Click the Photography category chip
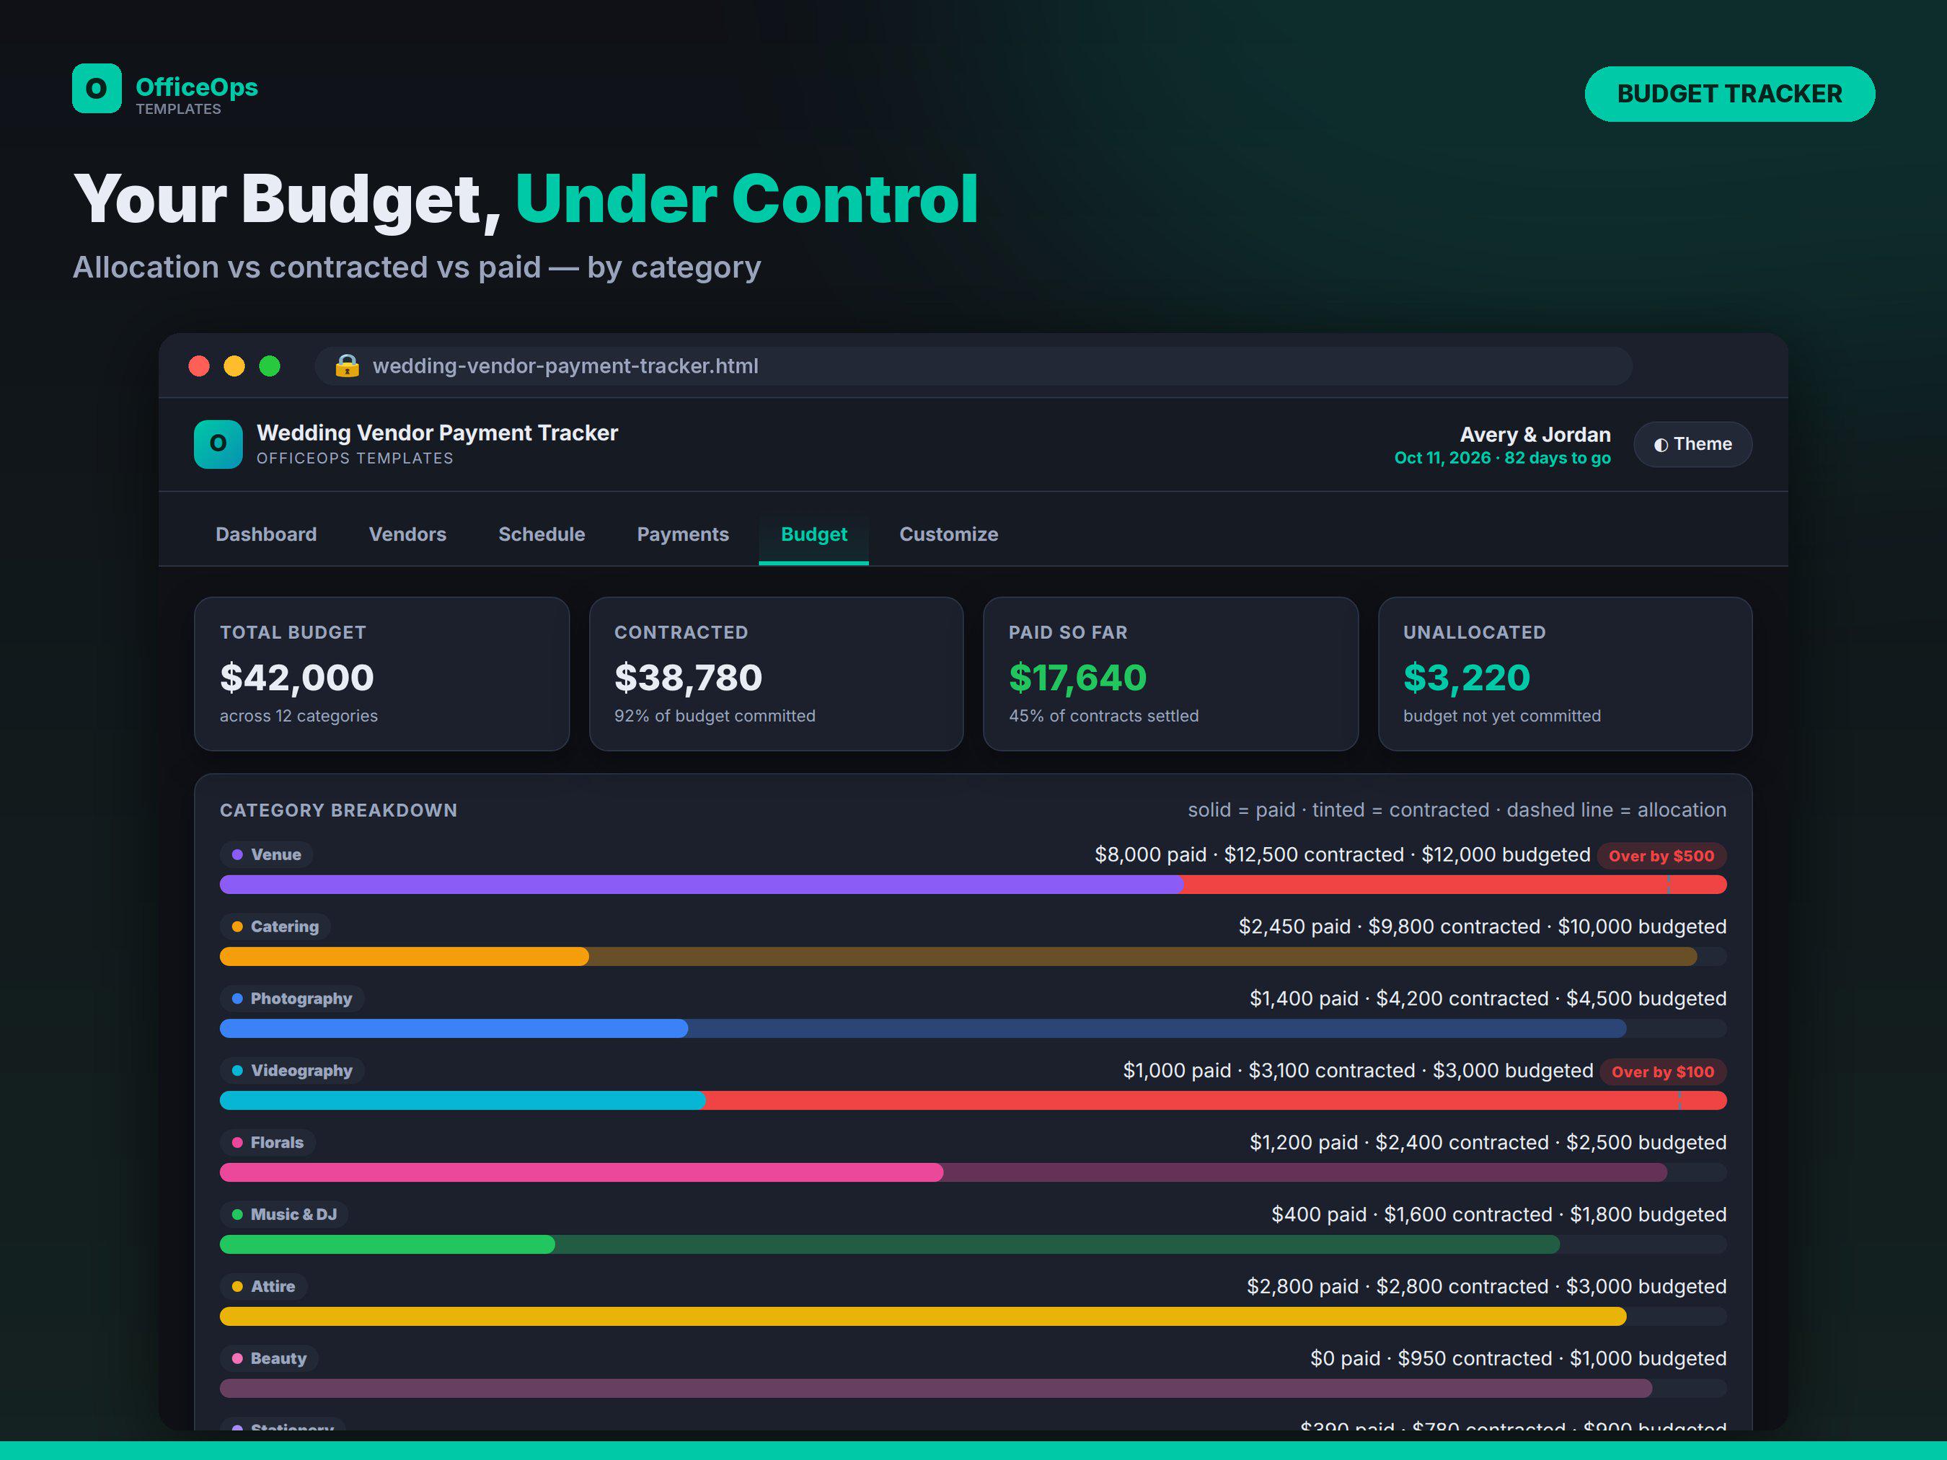 pos(292,999)
